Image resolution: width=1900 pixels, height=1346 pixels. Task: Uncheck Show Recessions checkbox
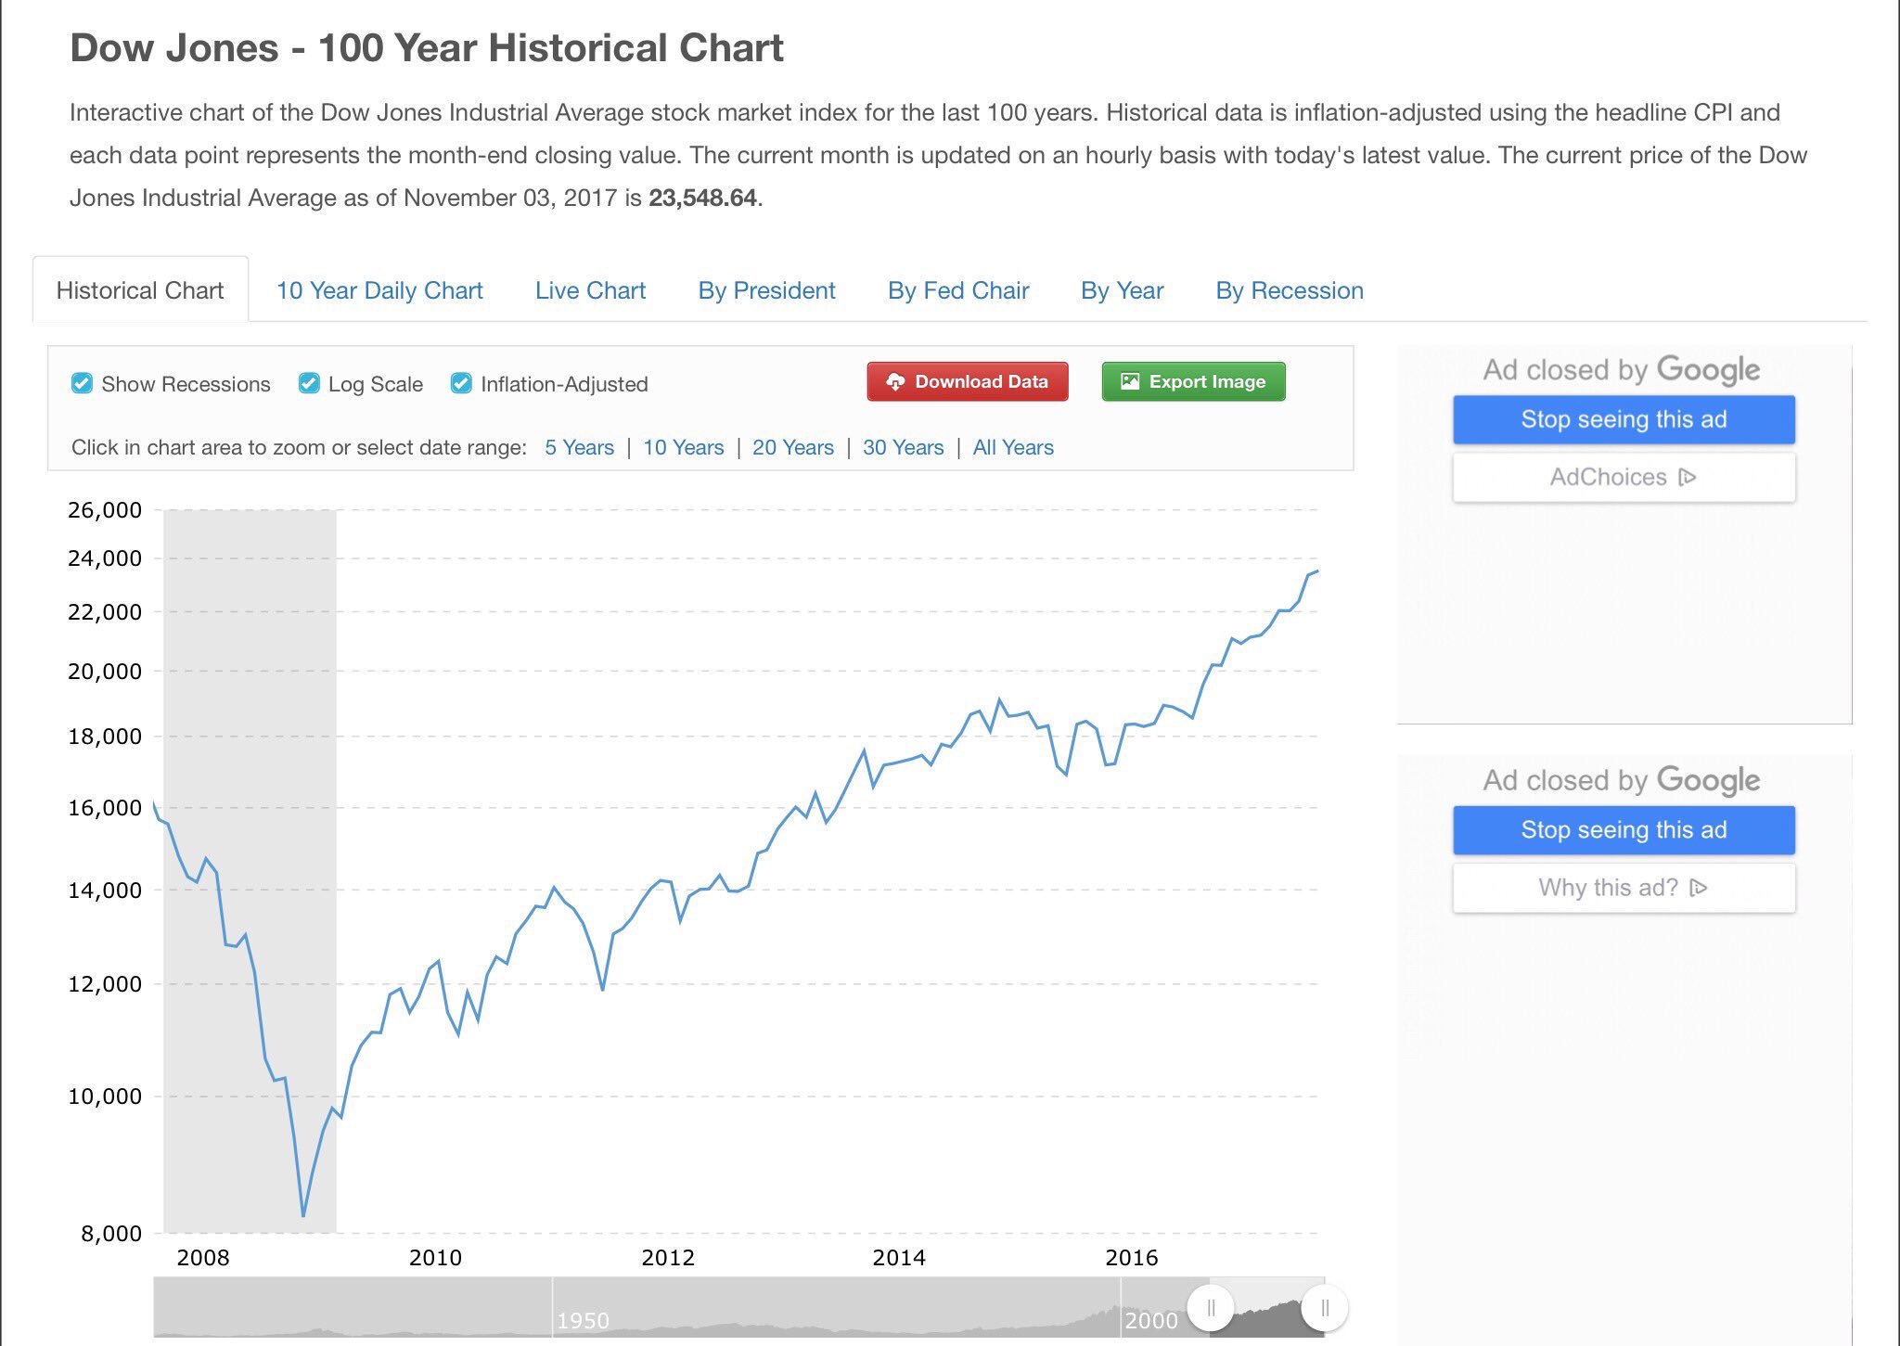pos(82,383)
